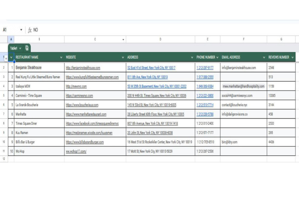
Task: Open the boucherieus.com link
Action: point(82,105)
